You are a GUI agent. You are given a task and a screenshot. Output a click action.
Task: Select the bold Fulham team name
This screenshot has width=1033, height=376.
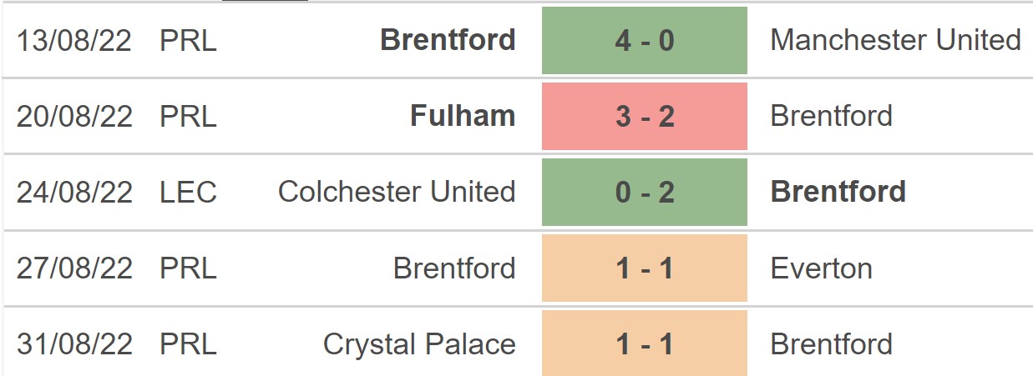tap(463, 116)
